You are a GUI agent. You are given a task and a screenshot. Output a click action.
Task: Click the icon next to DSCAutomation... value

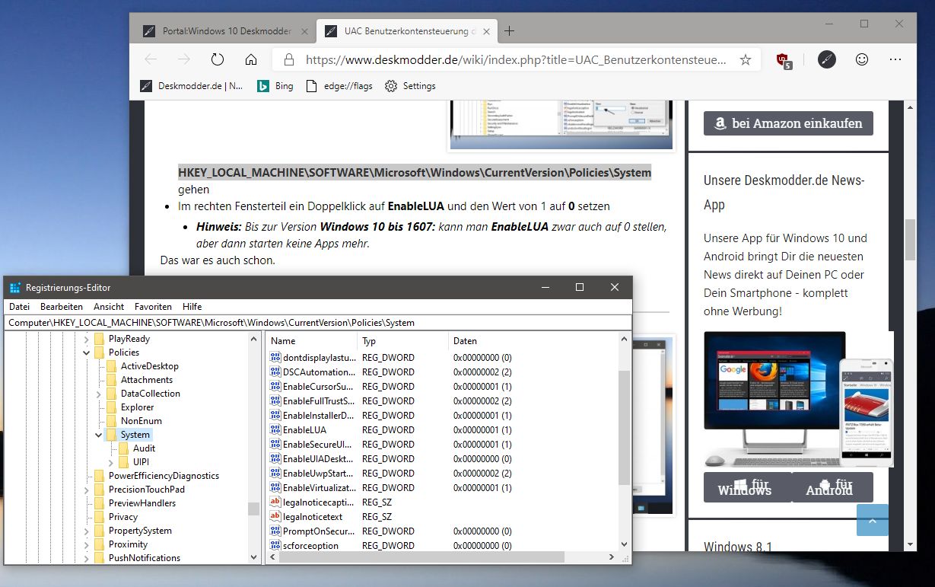click(x=275, y=372)
